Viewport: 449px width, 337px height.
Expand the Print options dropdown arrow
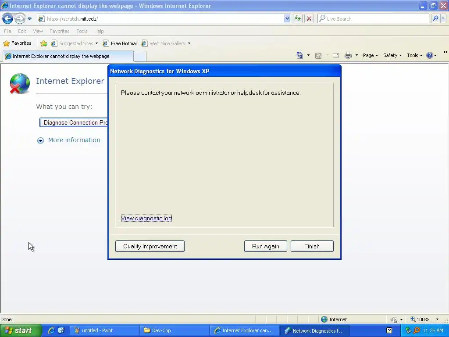(x=356, y=55)
